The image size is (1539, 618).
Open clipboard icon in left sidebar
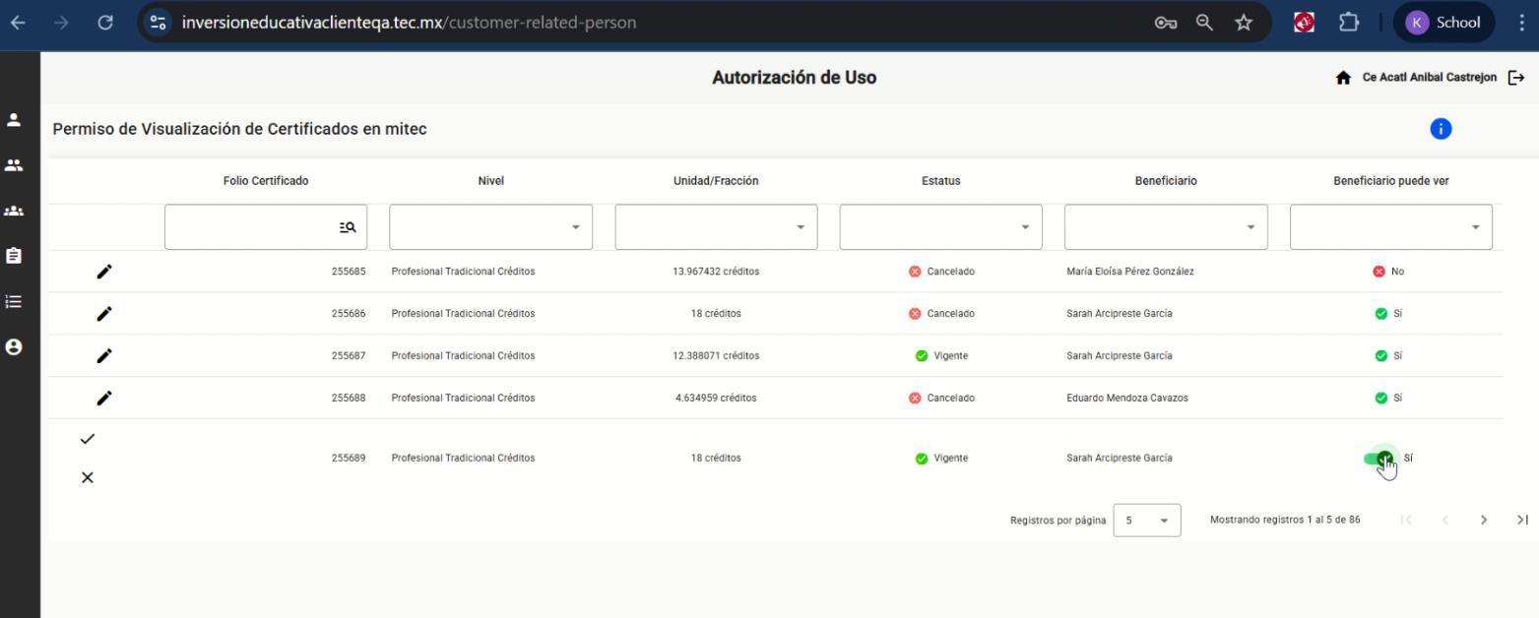point(14,256)
